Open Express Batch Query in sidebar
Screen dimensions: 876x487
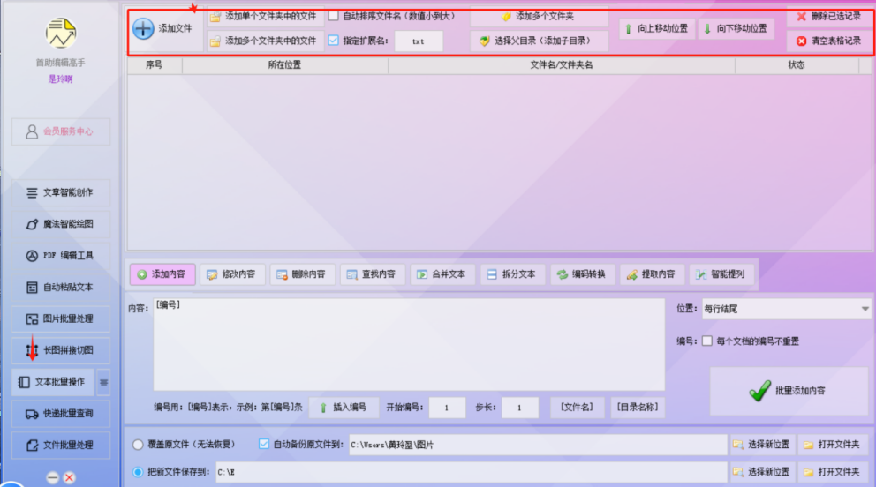pyautogui.click(x=61, y=414)
